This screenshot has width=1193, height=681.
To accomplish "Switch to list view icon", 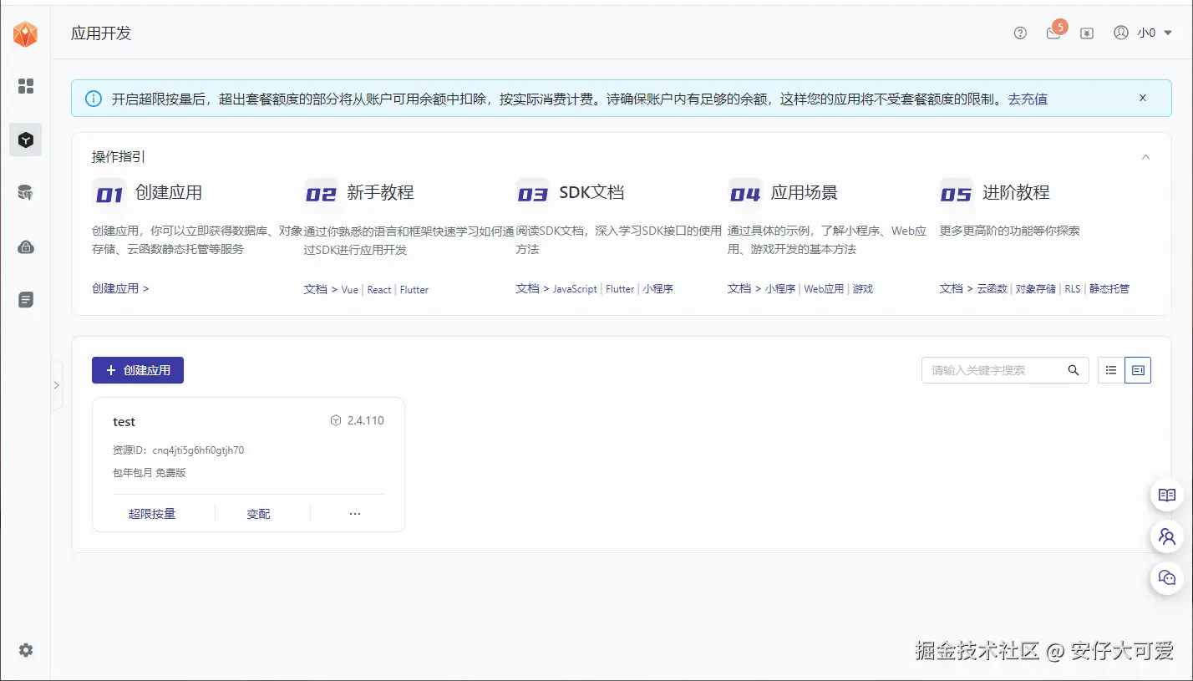I will tap(1111, 370).
